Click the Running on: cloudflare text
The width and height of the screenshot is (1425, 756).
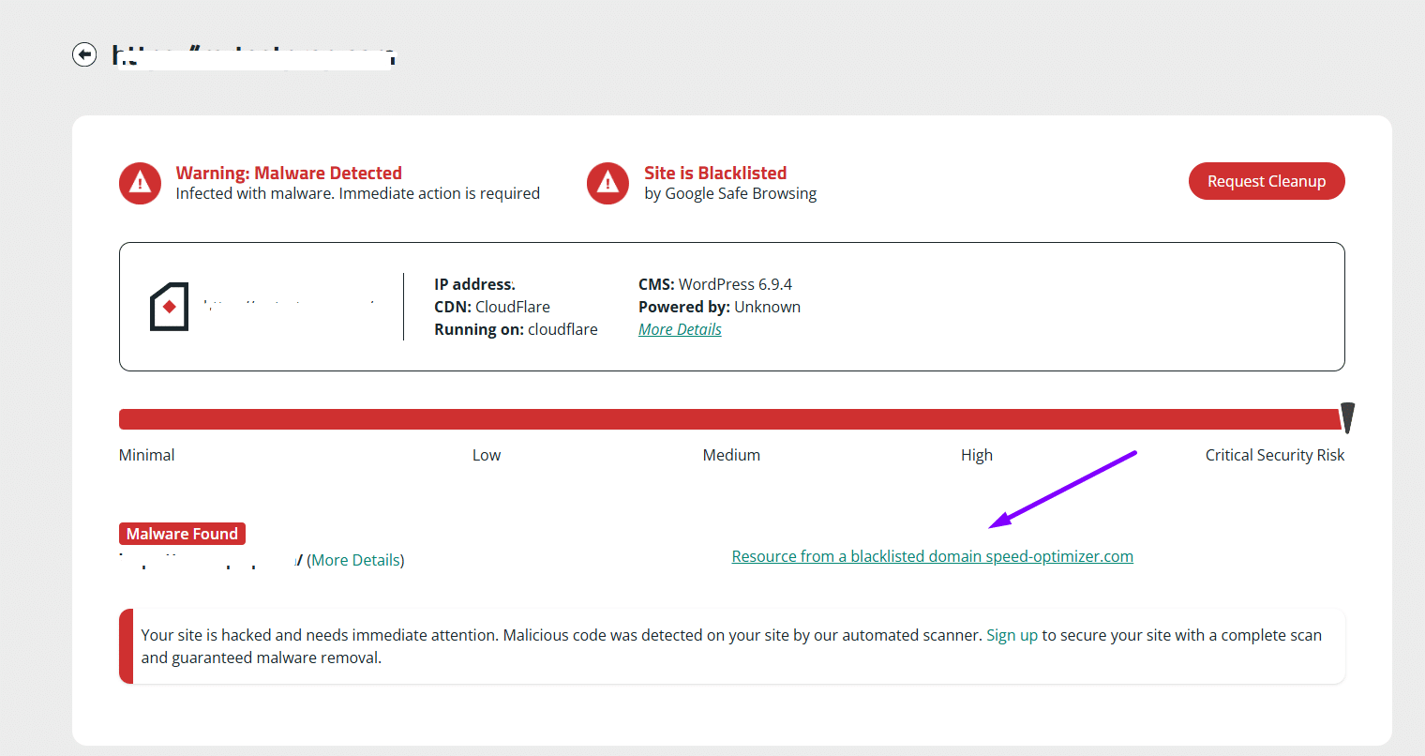(x=516, y=329)
